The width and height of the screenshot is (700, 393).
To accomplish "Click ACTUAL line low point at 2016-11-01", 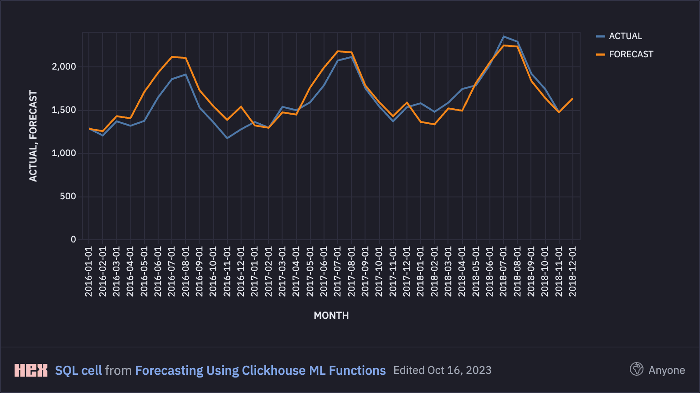I will (227, 138).
